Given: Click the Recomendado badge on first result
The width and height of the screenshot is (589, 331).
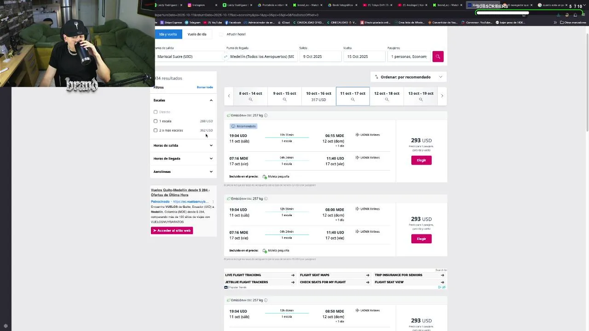Looking at the screenshot, I should (243, 126).
